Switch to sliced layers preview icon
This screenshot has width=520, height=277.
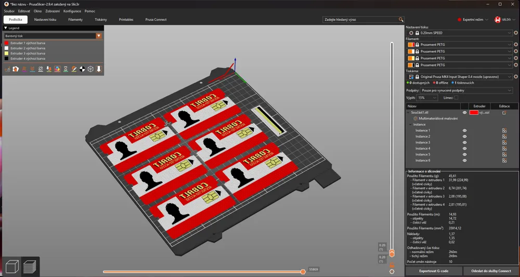[30, 267]
